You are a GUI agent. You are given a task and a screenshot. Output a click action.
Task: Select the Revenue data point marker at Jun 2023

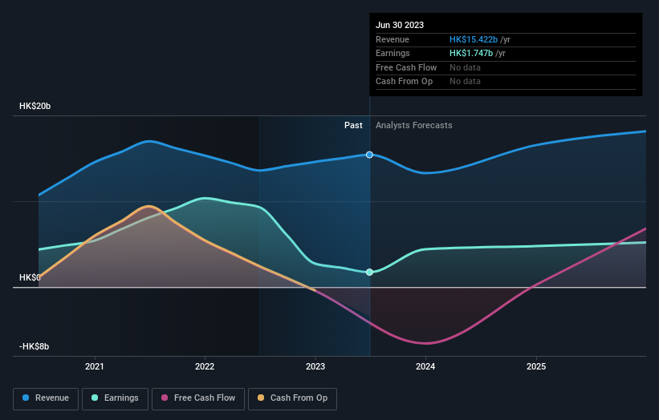tap(369, 155)
